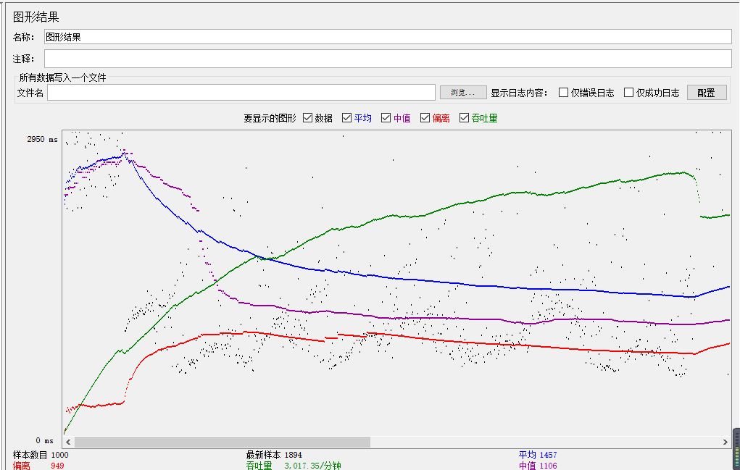Focus the 名称 input field
The image size is (740, 470).
(x=388, y=37)
